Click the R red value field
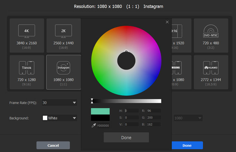 [153, 111]
